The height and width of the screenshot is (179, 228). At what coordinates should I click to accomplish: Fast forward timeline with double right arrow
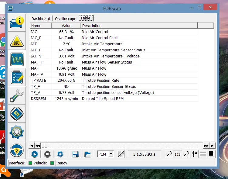pyautogui.click(x=206, y=146)
